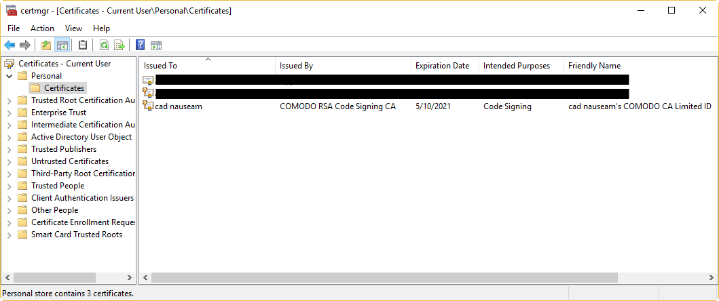Select the Personal folder in tree
Viewport: 719px width, 301px height.
tap(46, 76)
